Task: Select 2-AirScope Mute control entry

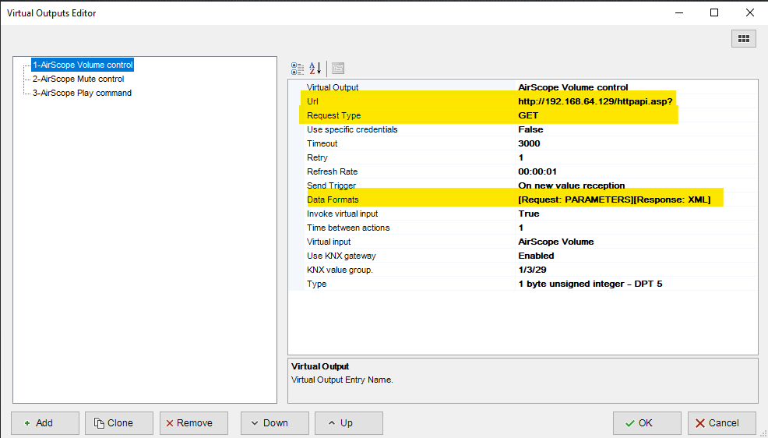Action: coord(78,79)
